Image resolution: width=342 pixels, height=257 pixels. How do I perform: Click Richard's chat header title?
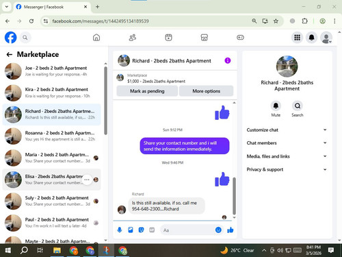point(172,61)
